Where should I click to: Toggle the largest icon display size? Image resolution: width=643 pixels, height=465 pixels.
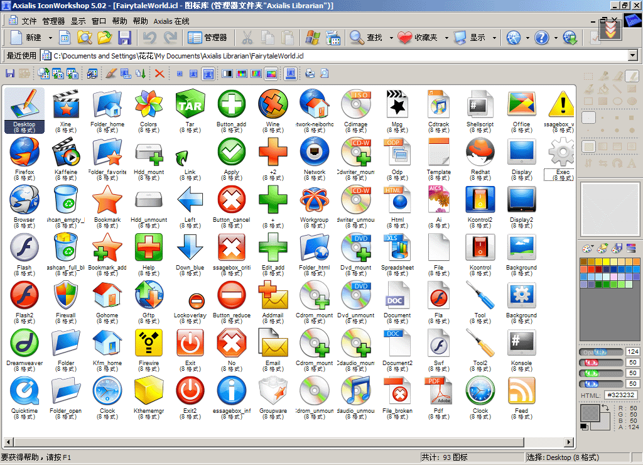(x=208, y=74)
